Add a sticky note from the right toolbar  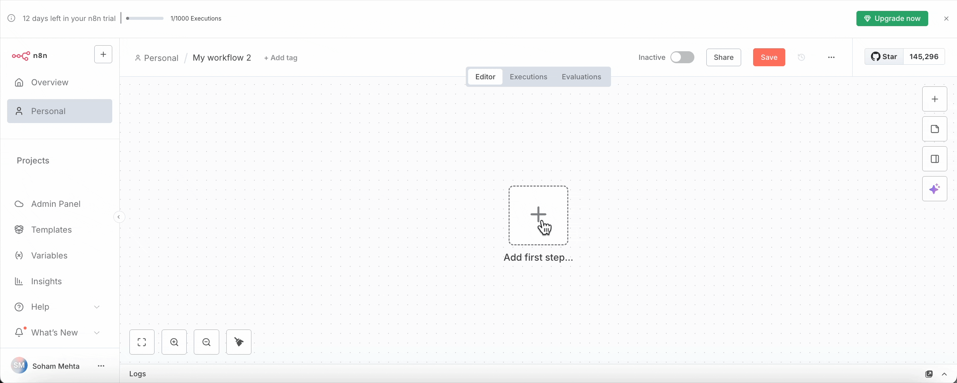click(935, 129)
